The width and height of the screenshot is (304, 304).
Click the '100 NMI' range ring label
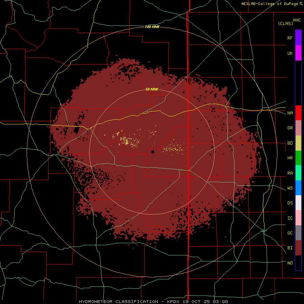coord(152,27)
